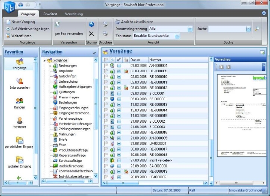This screenshot has height=196, width=270.
Task: Open Kunden in the Favoriten panel
Action: (x=20, y=100)
